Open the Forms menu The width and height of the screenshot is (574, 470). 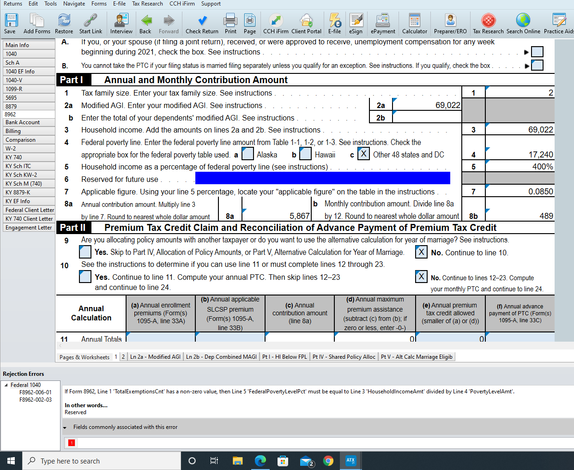point(99,4)
